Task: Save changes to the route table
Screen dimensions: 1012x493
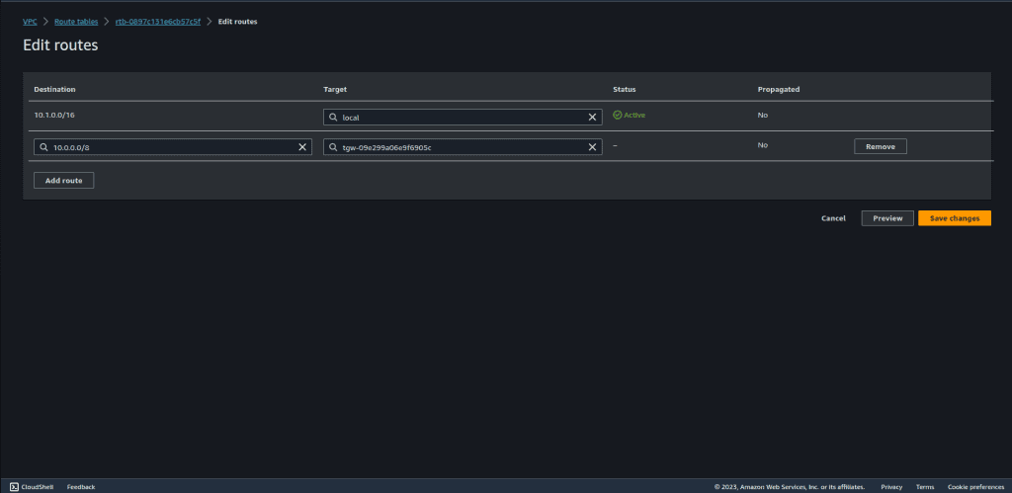Action: (954, 218)
